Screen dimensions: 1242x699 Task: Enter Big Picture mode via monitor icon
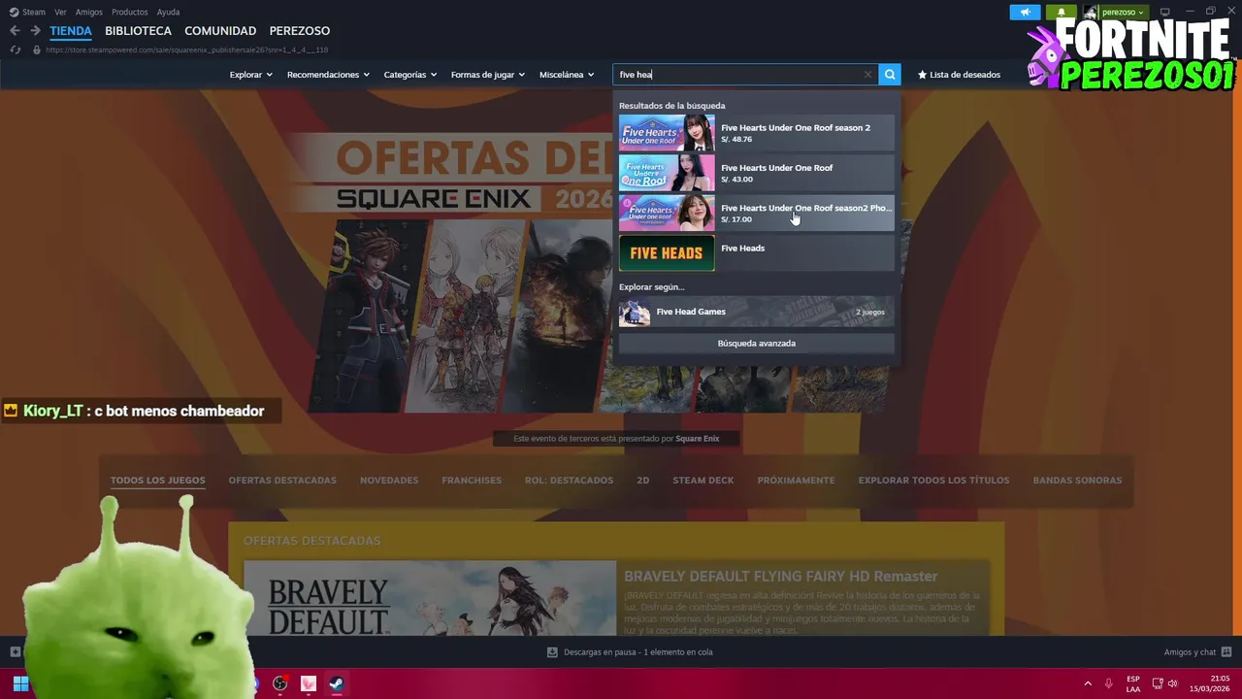[x=1165, y=12]
